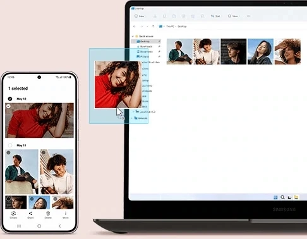The width and height of the screenshot is (307, 239).
Task: Check the May 11 date selection circle
Action: tap(10, 145)
